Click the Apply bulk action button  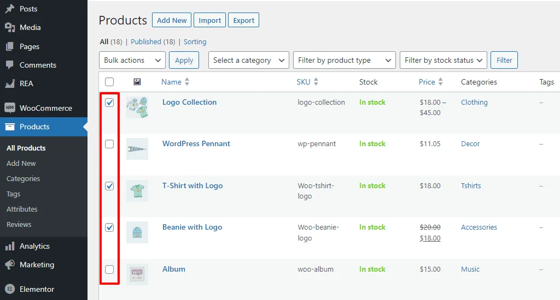tap(184, 60)
